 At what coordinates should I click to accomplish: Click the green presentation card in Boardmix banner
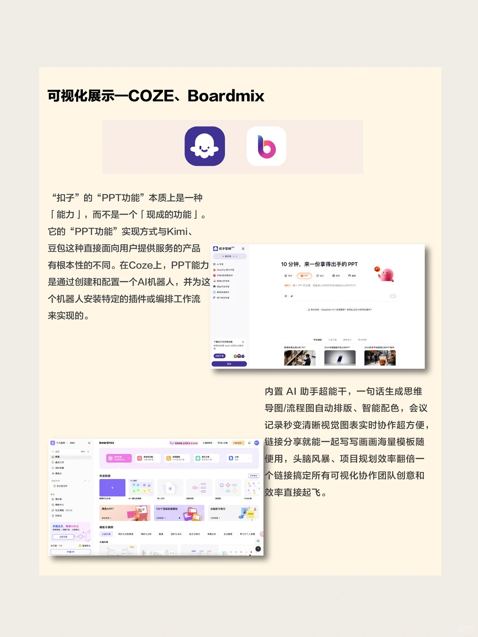click(x=206, y=458)
